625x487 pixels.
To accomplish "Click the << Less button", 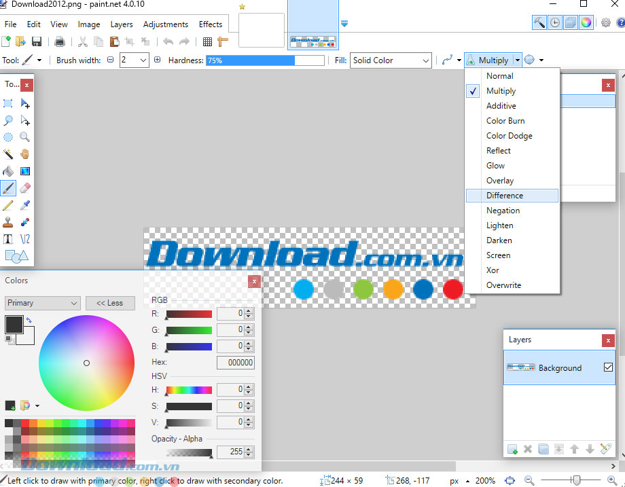I will point(110,303).
